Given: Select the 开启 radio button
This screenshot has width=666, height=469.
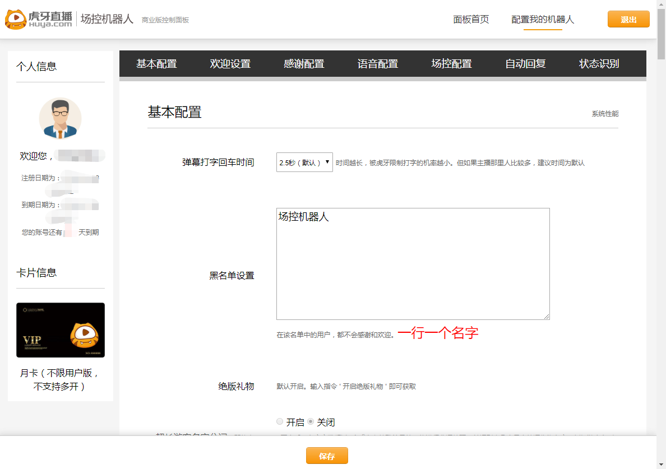Looking at the screenshot, I should (280, 421).
